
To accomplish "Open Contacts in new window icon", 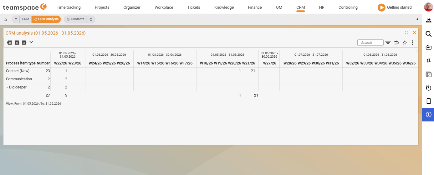I will [91, 19].
